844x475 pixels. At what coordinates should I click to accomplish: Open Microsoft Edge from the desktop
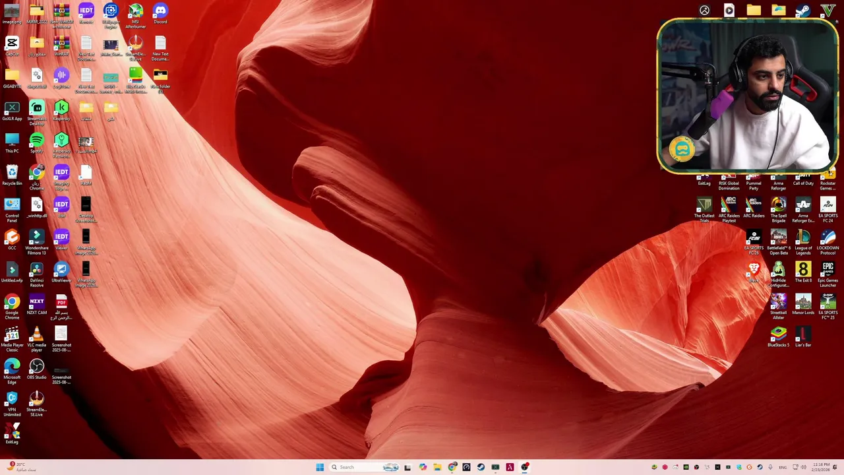tap(12, 371)
